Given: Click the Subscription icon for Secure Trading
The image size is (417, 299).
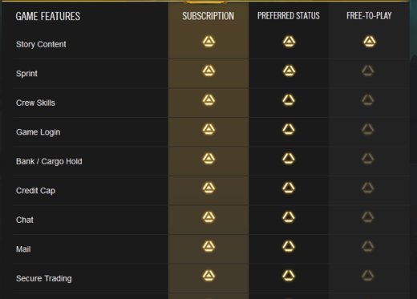Looking at the screenshot, I should [208, 276].
